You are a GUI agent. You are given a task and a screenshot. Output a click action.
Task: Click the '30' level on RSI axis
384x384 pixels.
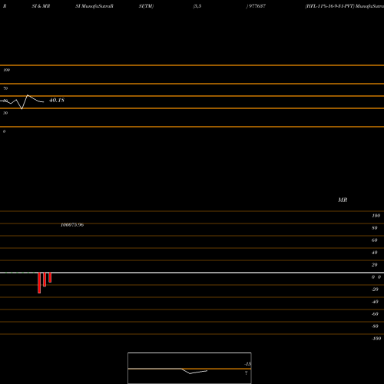point(5,113)
